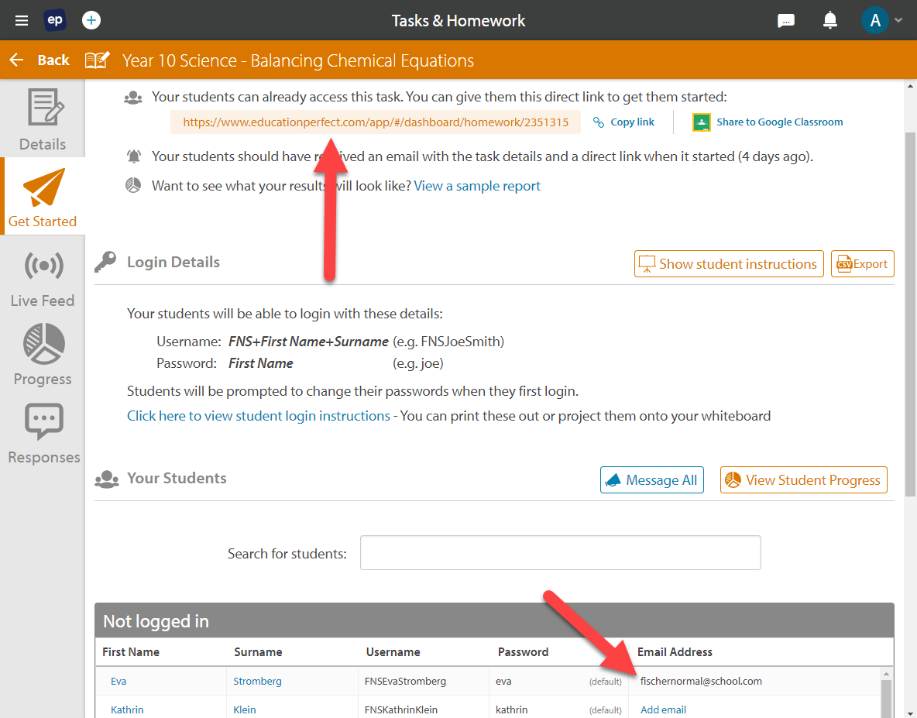Add email for Kathrin Klein

click(x=663, y=709)
